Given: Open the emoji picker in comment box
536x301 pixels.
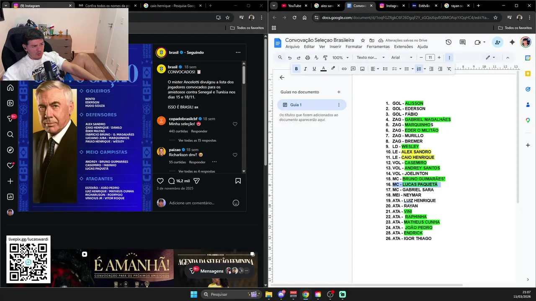Looking at the screenshot, I should point(236,203).
